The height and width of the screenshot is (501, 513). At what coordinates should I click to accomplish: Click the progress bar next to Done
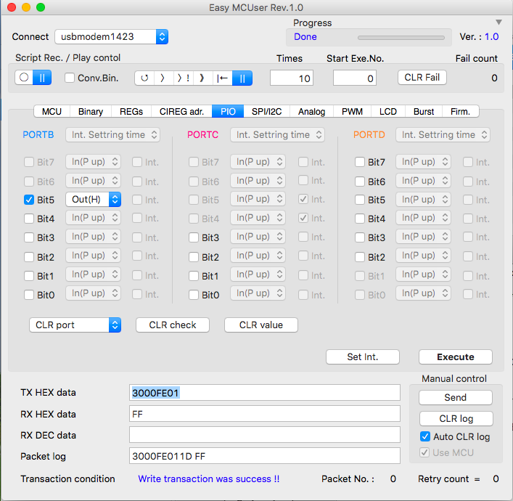[401, 37]
